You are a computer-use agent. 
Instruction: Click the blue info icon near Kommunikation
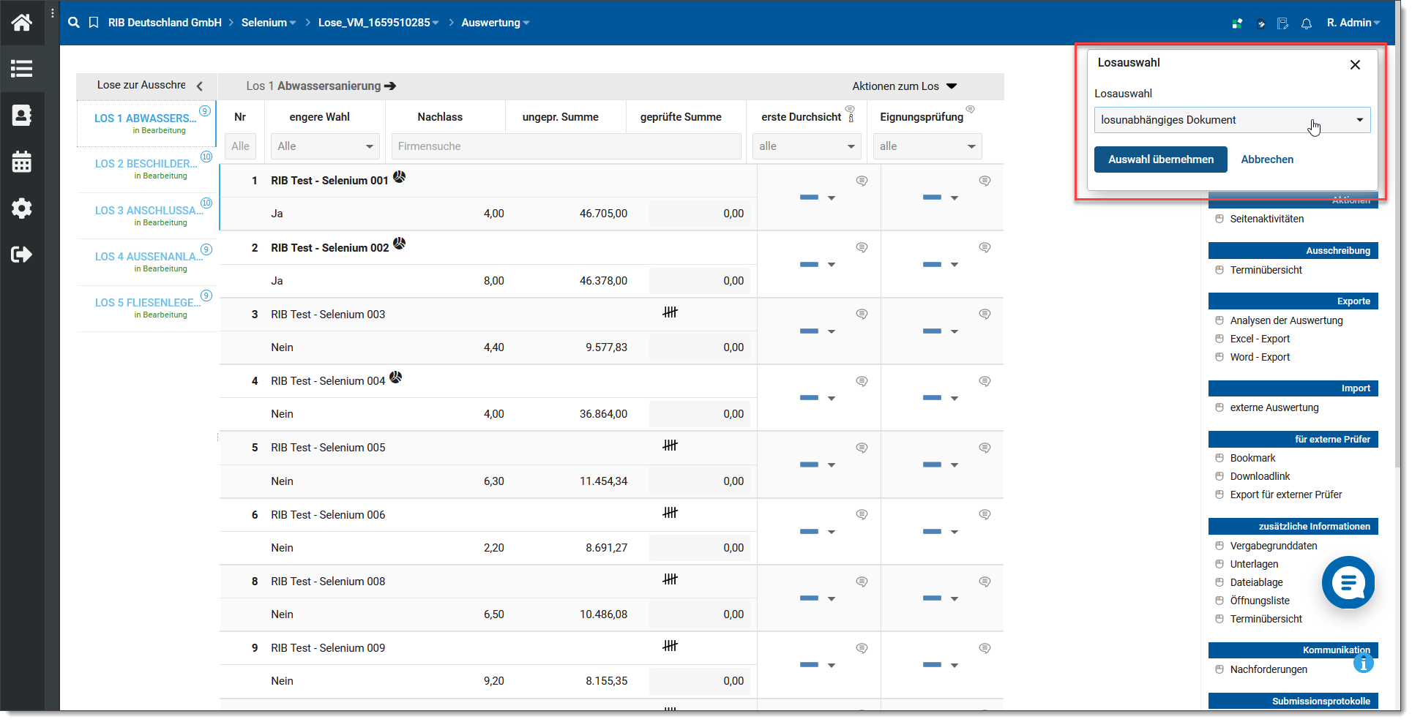(1363, 663)
